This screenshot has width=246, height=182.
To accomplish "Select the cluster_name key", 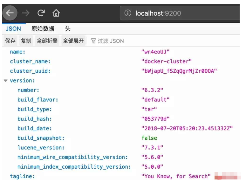I will point(30,61).
